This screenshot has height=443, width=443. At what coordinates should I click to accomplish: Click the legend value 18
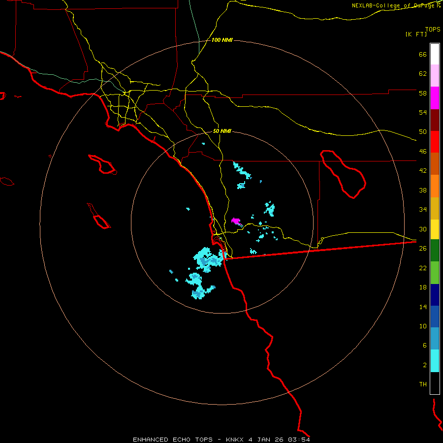pos(423,287)
